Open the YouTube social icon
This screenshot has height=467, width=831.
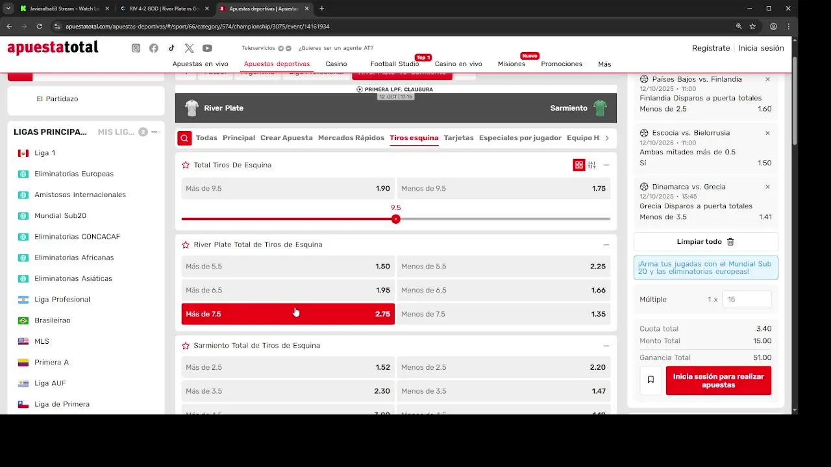click(x=207, y=48)
